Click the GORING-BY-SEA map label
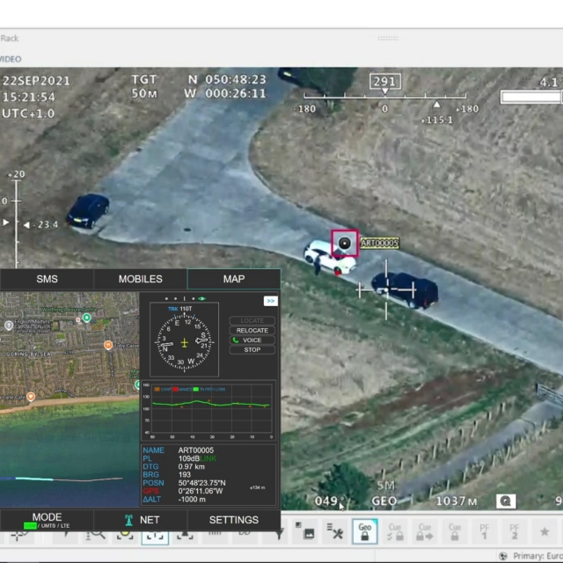The image size is (563, 563). click(x=27, y=354)
